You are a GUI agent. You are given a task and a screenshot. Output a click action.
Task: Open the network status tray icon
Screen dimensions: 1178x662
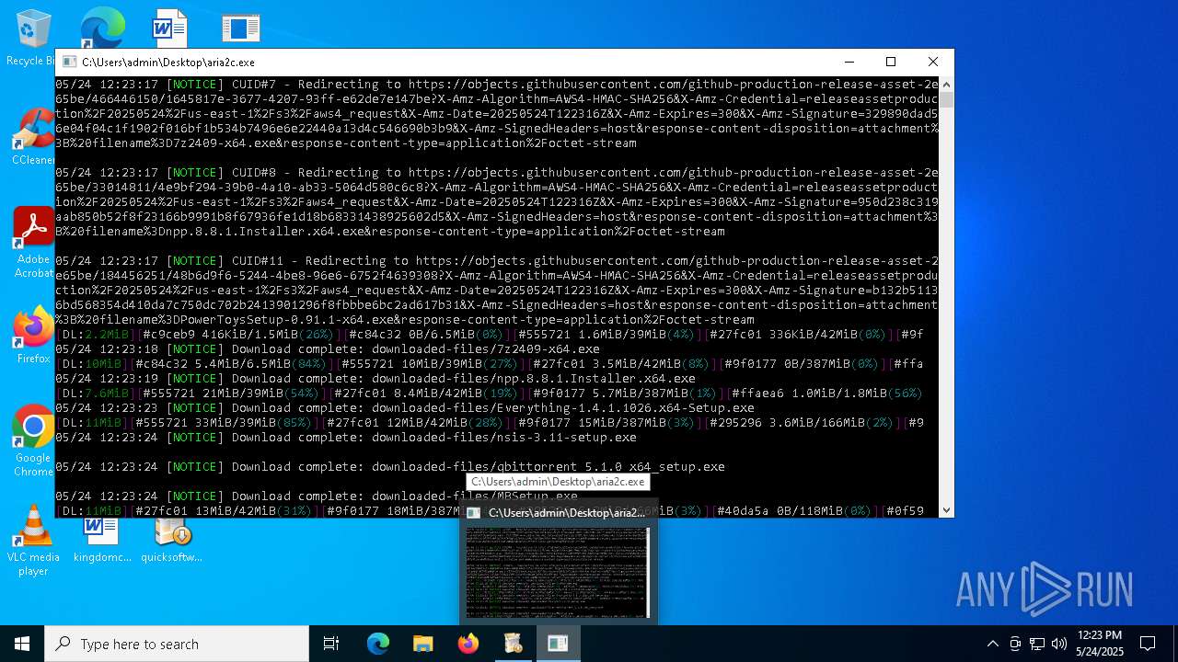[1037, 644]
